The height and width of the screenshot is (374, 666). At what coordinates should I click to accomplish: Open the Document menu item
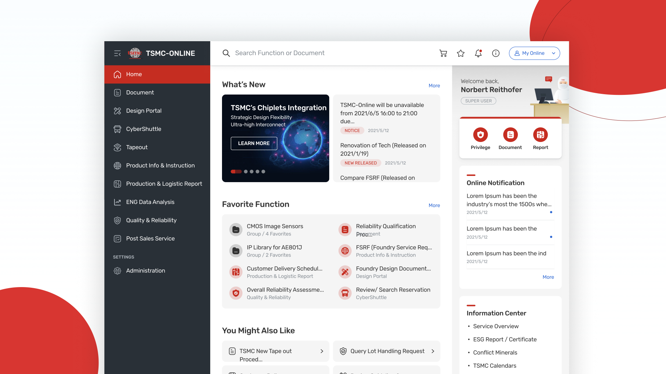point(157,92)
